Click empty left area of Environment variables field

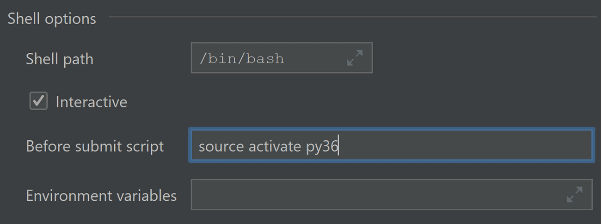277,194
